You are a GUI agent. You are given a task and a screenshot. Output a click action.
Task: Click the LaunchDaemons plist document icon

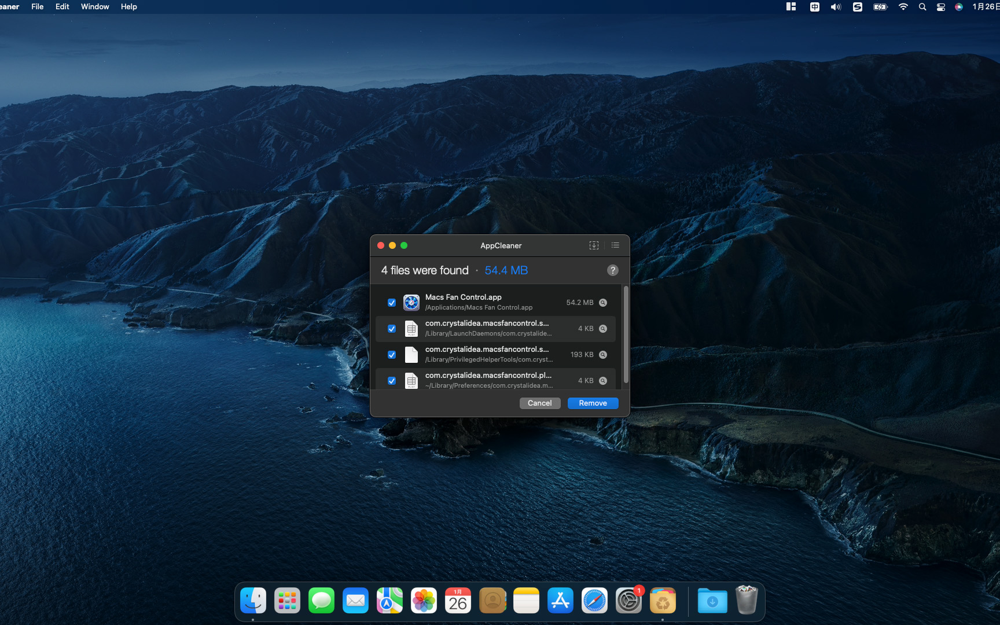pyautogui.click(x=411, y=329)
